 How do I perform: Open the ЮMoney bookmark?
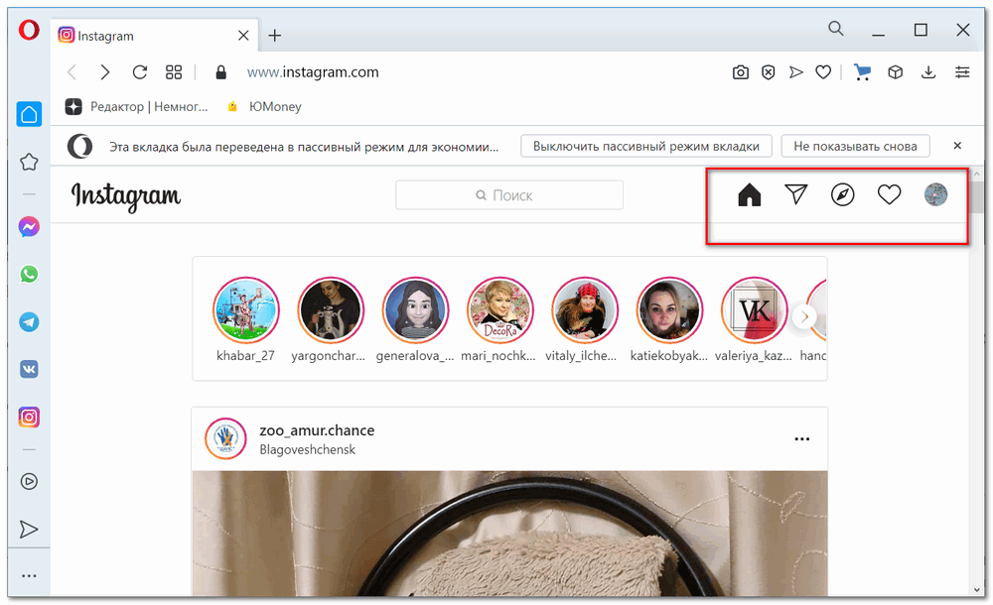click(x=264, y=106)
